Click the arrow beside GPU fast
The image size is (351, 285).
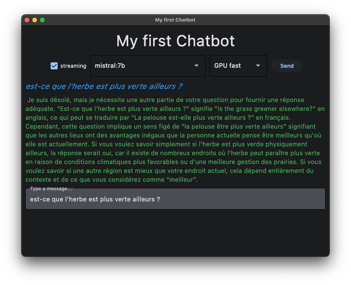point(258,66)
